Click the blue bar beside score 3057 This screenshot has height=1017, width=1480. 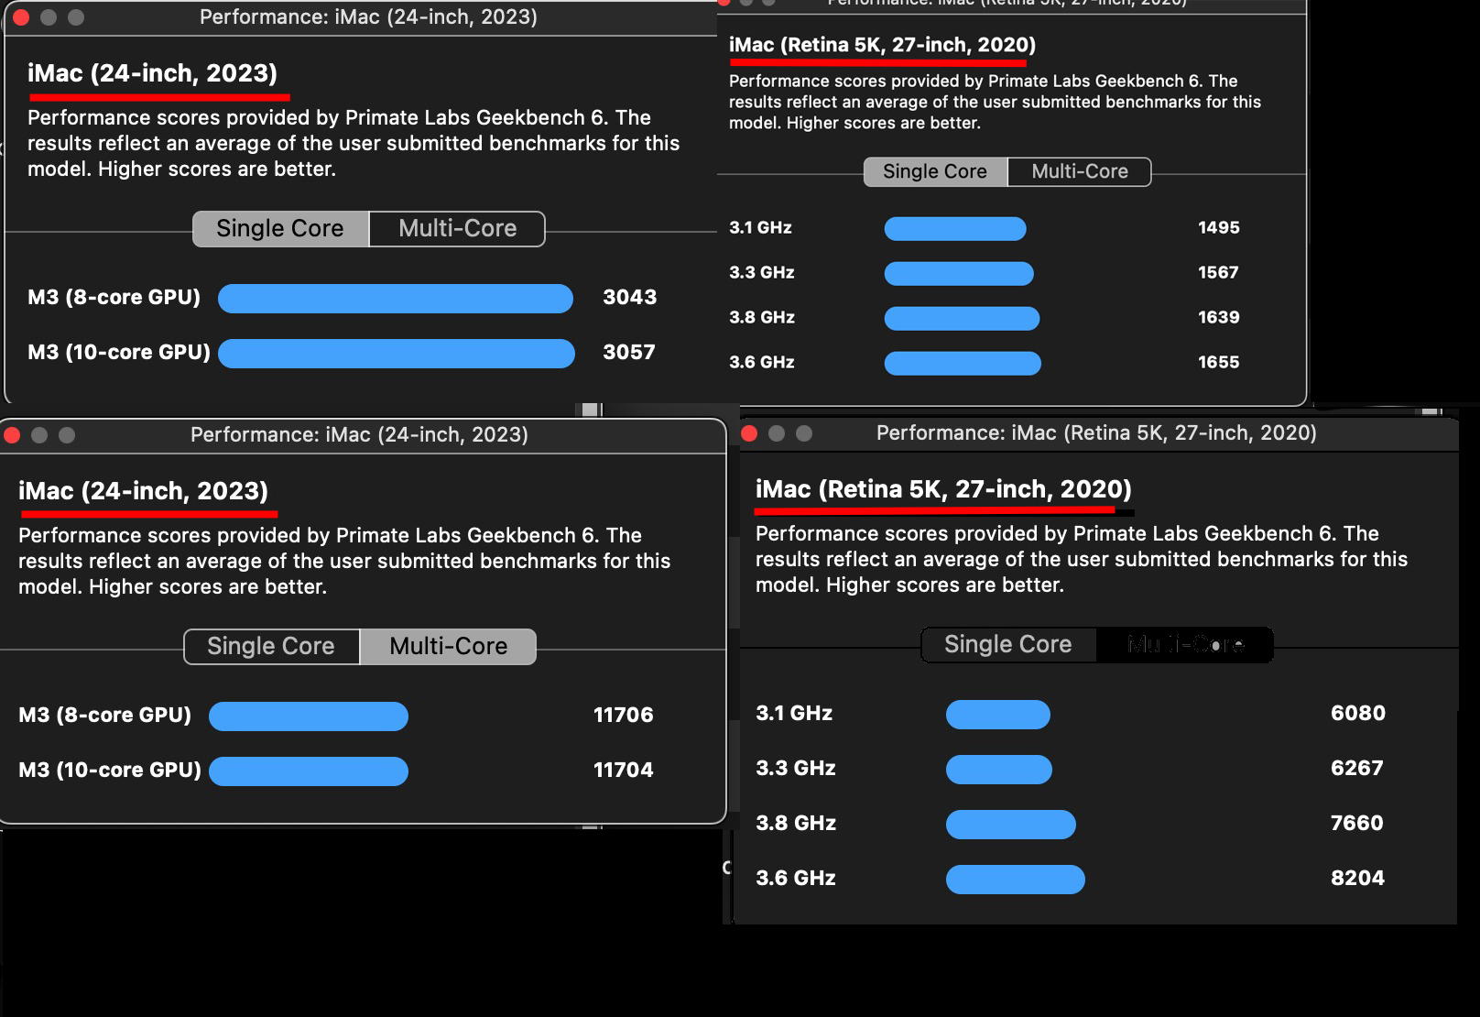coord(397,353)
